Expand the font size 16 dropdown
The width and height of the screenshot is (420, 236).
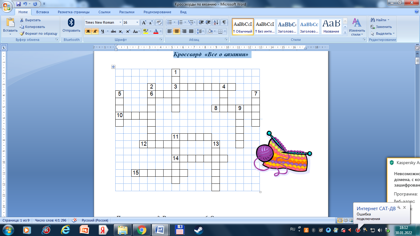pos(137,22)
